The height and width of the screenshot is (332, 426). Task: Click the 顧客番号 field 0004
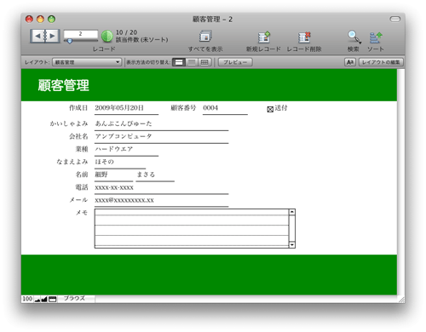225,108
